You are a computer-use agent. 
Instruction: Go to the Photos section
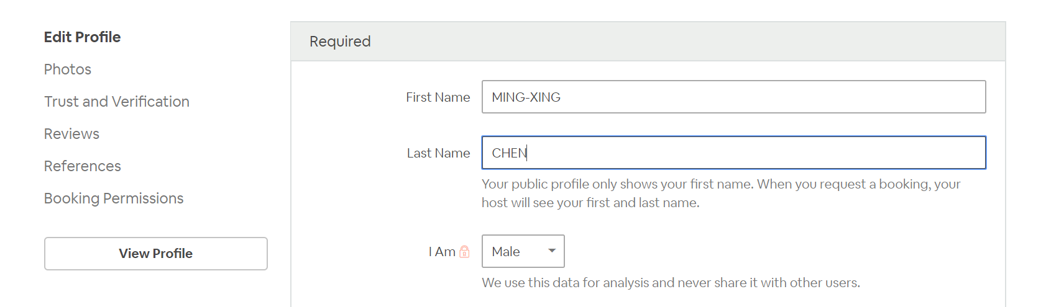68,69
